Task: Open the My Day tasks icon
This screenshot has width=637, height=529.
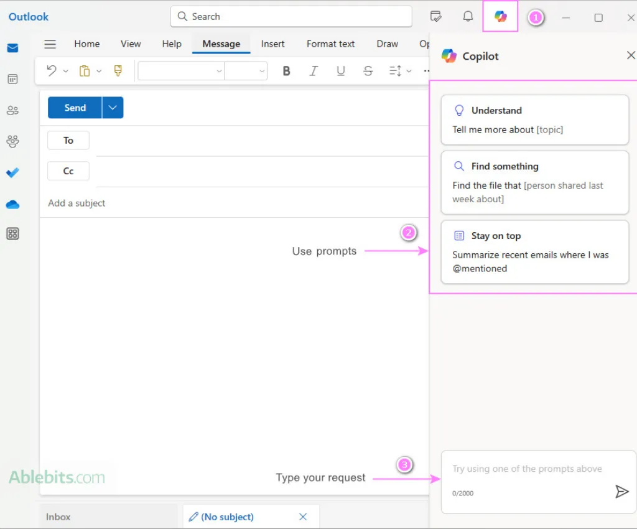Action: tap(435, 17)
